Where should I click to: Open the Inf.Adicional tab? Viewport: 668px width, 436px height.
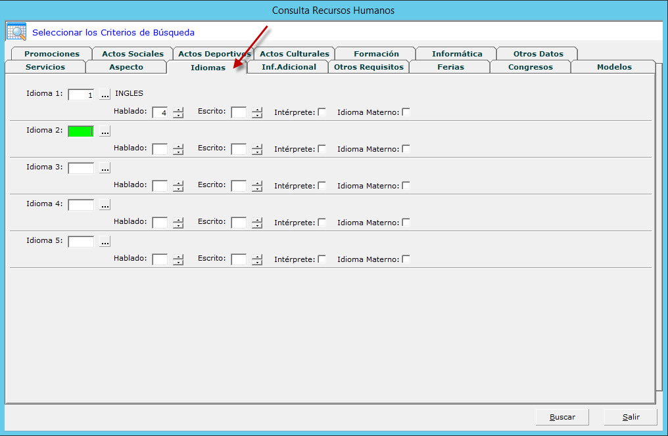[x=289, y=67]
